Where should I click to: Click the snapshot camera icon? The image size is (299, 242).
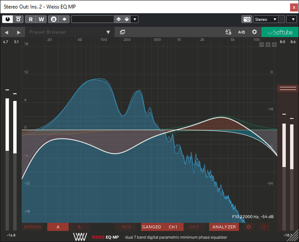(247, 19)
